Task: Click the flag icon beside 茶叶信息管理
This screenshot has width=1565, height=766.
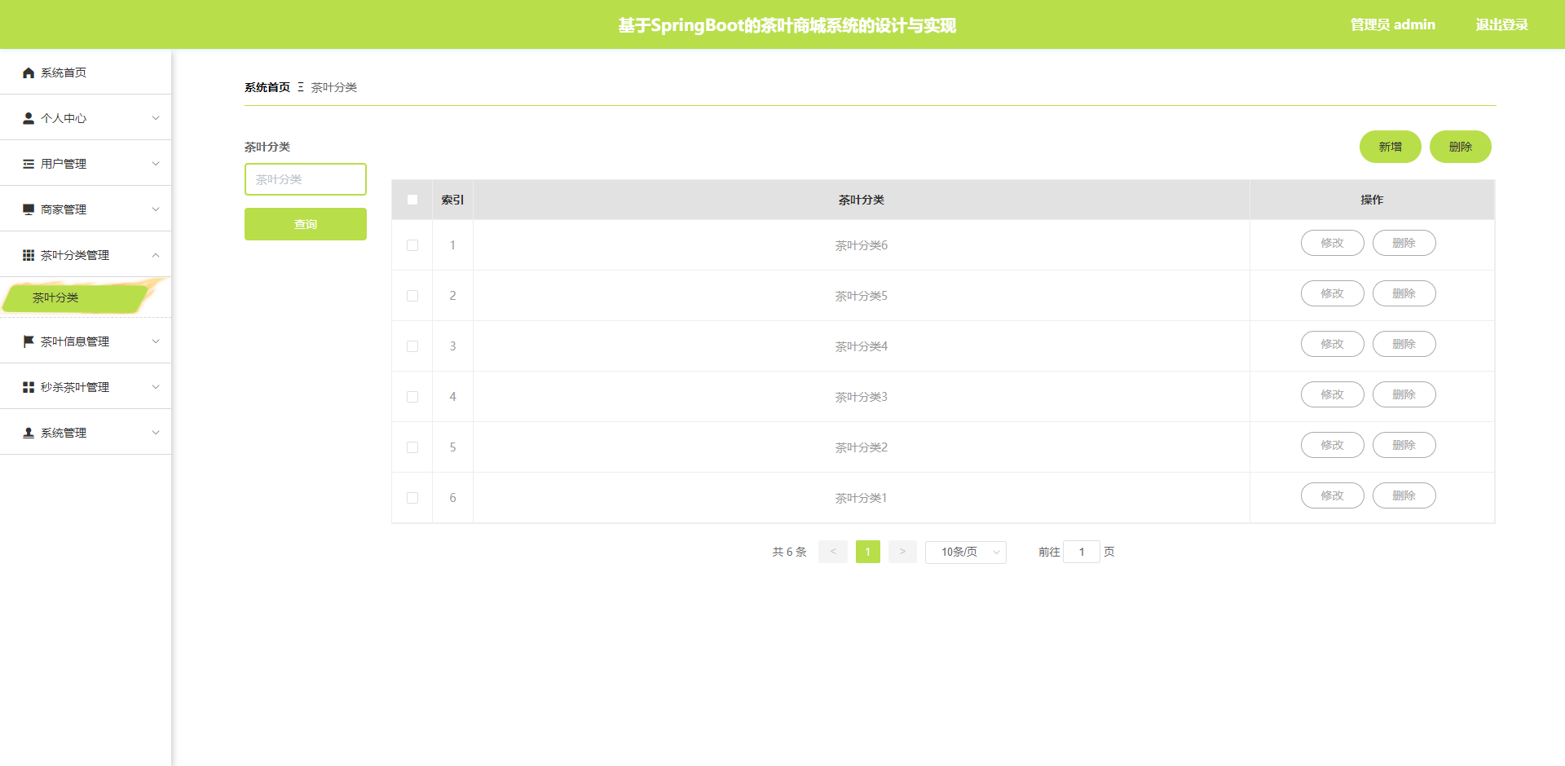Action: point(29,341)
